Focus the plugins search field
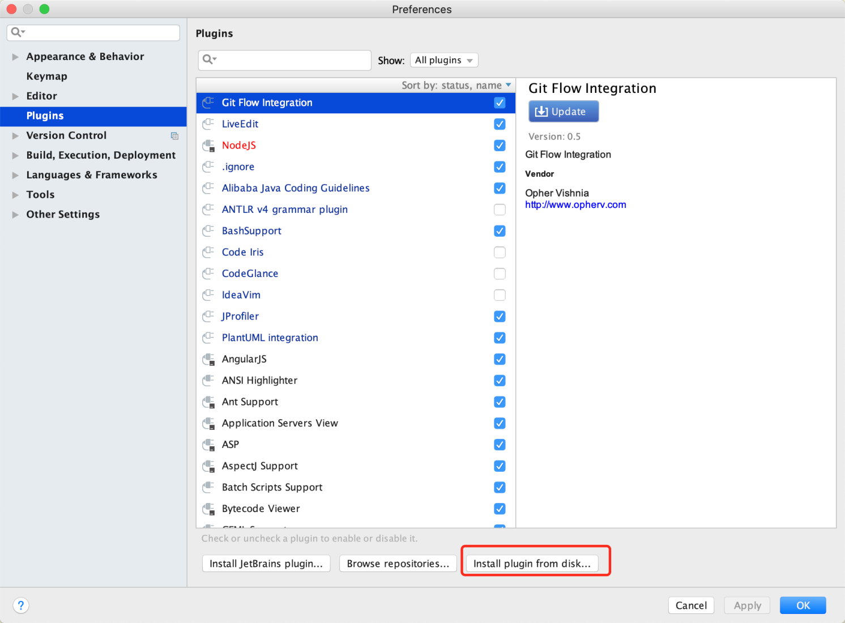Image resolution: width=845 pixels, height=623 pixels. coord(285,60)
